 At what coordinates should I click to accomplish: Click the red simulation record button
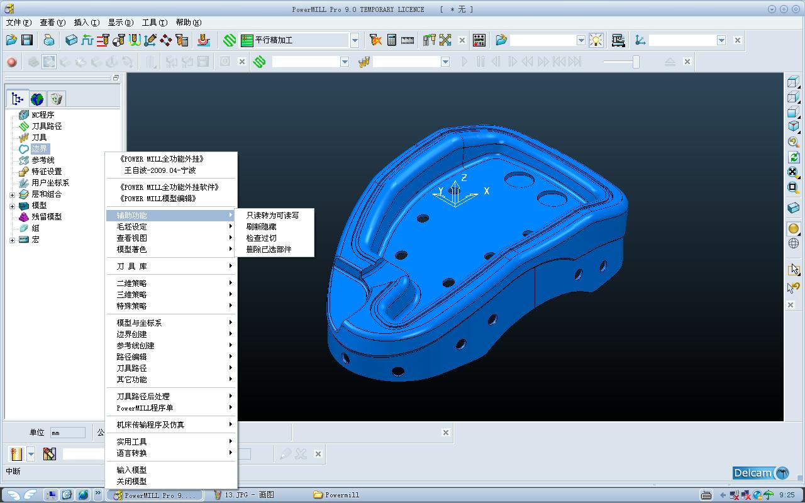tap(11, 62)
